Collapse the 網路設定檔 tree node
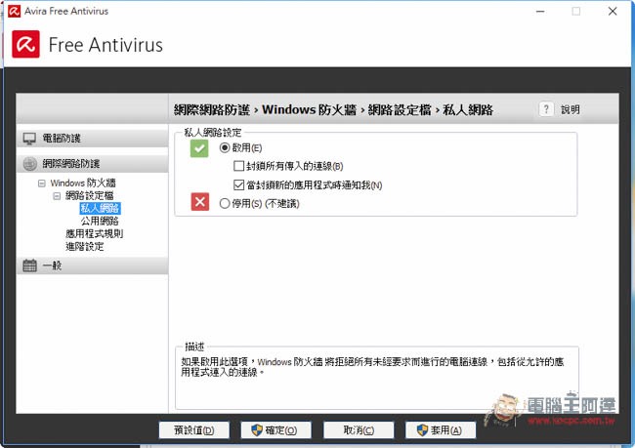 point(57,196)
